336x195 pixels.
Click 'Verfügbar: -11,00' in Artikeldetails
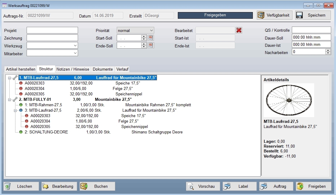[x=280, y=156]
